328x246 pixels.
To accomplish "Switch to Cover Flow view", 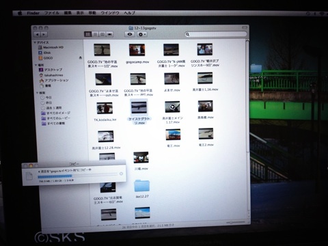I will (x=110, y=34).
